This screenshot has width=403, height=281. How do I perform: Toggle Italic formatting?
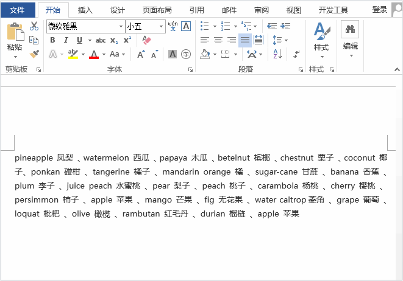66,40
